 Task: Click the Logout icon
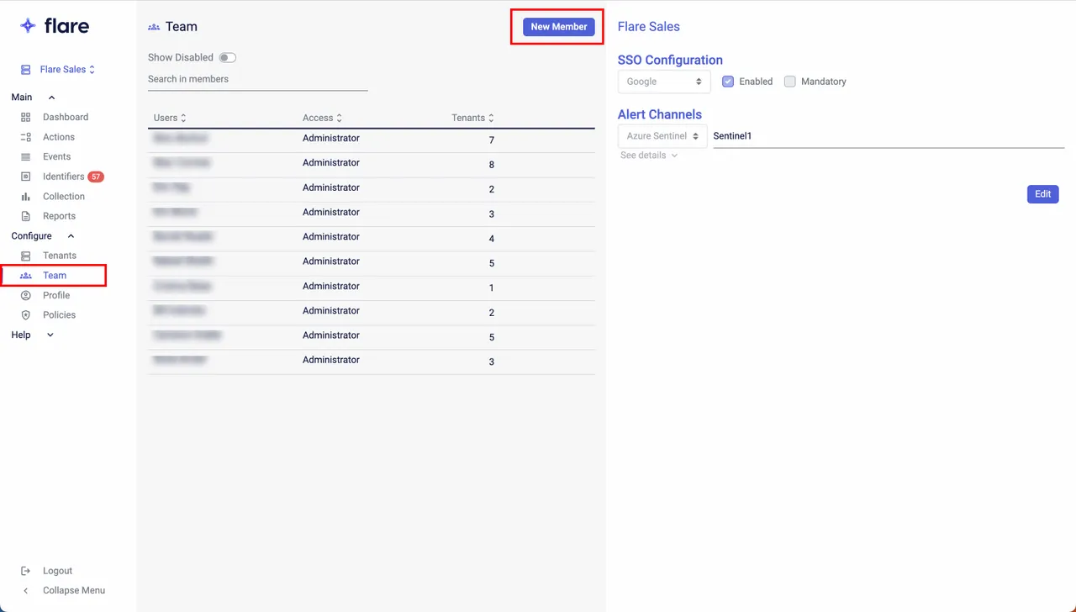[x=25, y=571]
